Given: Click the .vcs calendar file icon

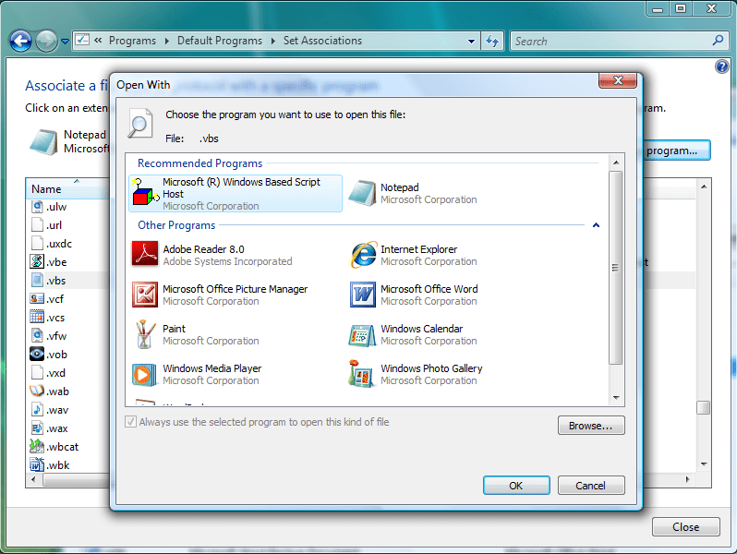Looking at the screenshot, I should (37, 318).
